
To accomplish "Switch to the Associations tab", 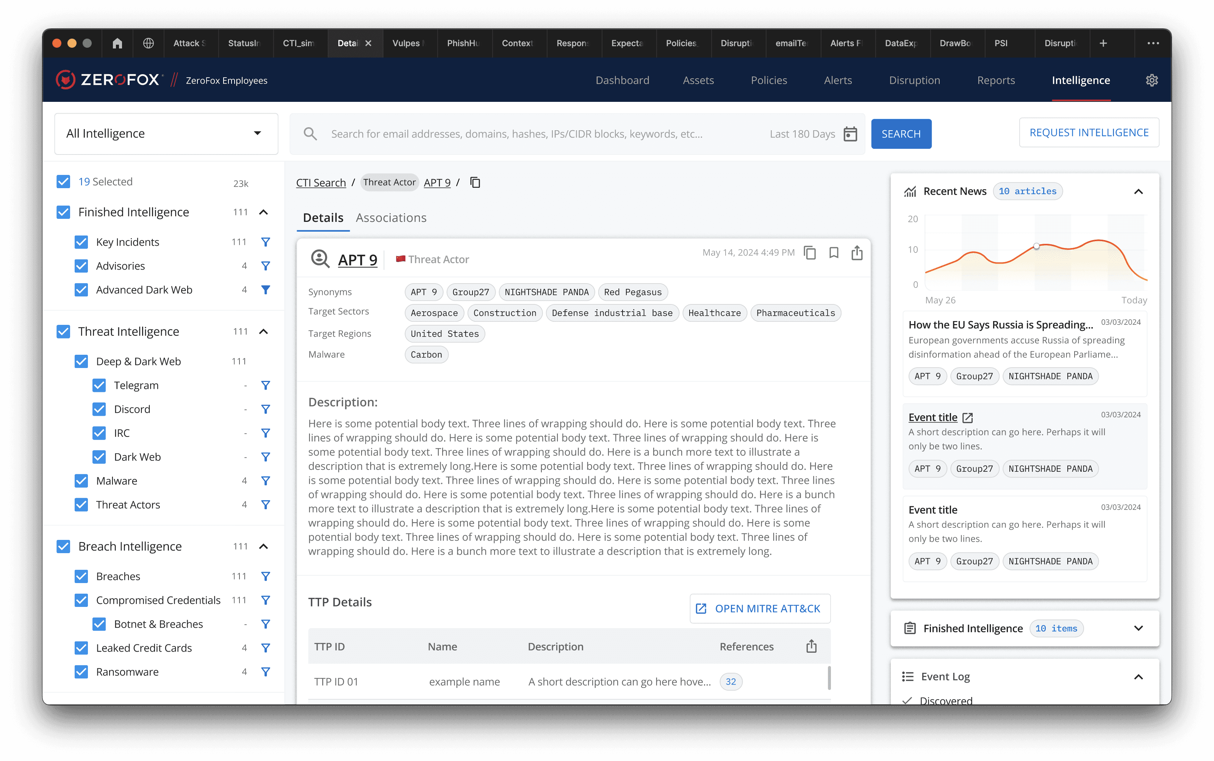I will click(x=391, y=218).
